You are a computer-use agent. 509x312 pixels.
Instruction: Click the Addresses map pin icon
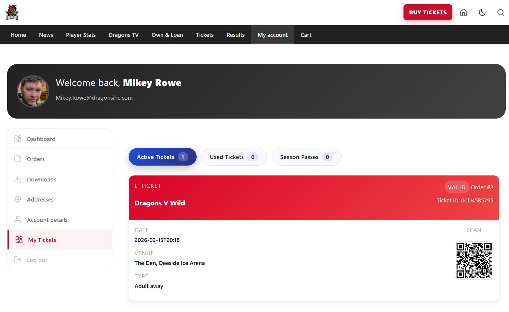click(18, 199)
